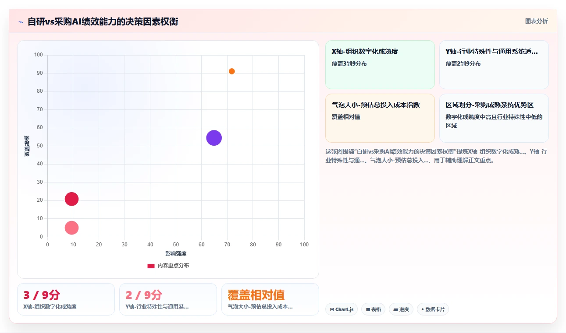
Task: Click the 覆盖密度 y-axis title
Action: [x=27, y=146]
